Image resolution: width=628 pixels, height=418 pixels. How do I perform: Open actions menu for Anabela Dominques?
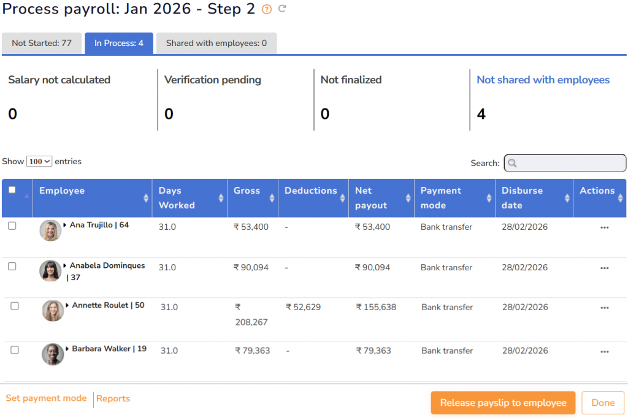pyautogui.click(x=604, y=268)
